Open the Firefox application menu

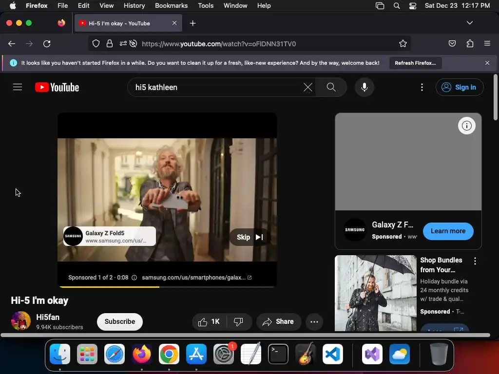coord(487,43)
